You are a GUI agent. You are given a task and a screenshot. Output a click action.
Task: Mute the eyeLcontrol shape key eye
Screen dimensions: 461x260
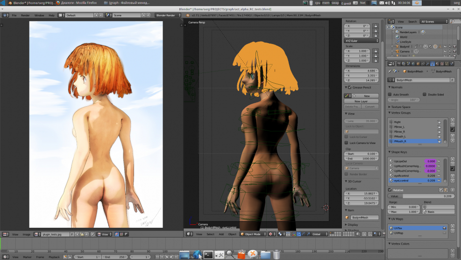[439, 180]
